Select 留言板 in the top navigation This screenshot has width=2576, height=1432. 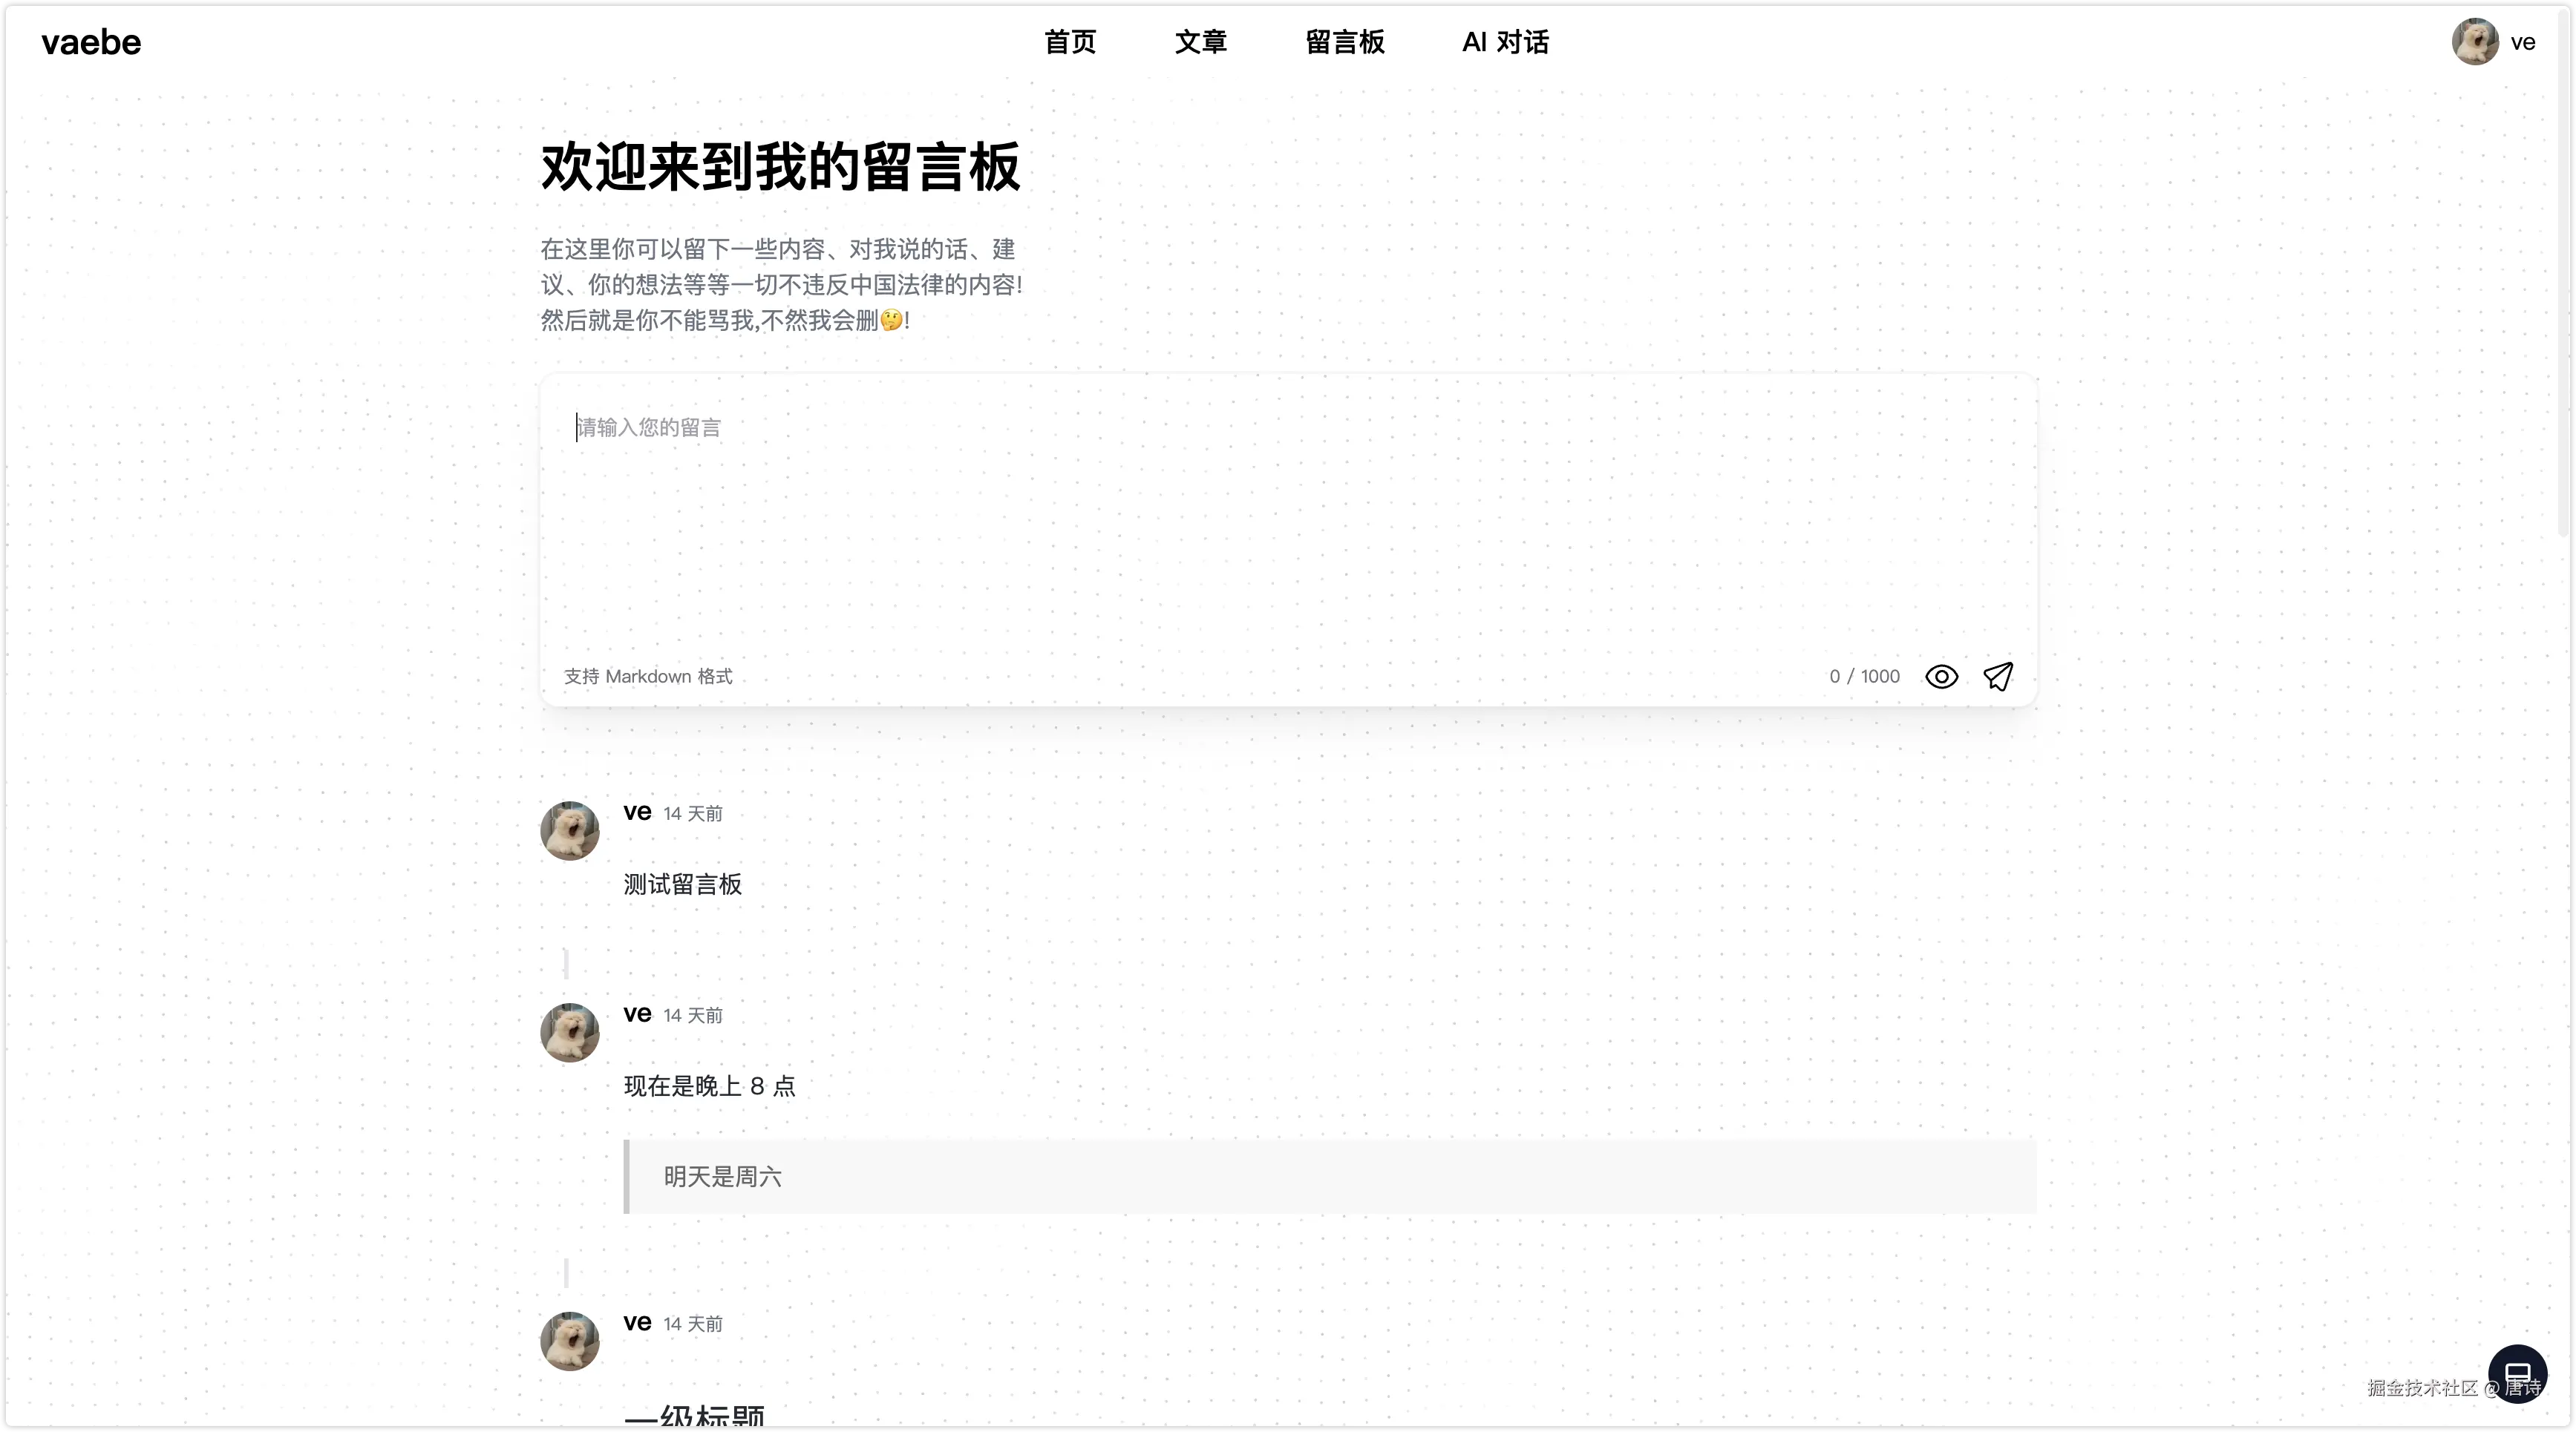click(x=1345, y=42)
